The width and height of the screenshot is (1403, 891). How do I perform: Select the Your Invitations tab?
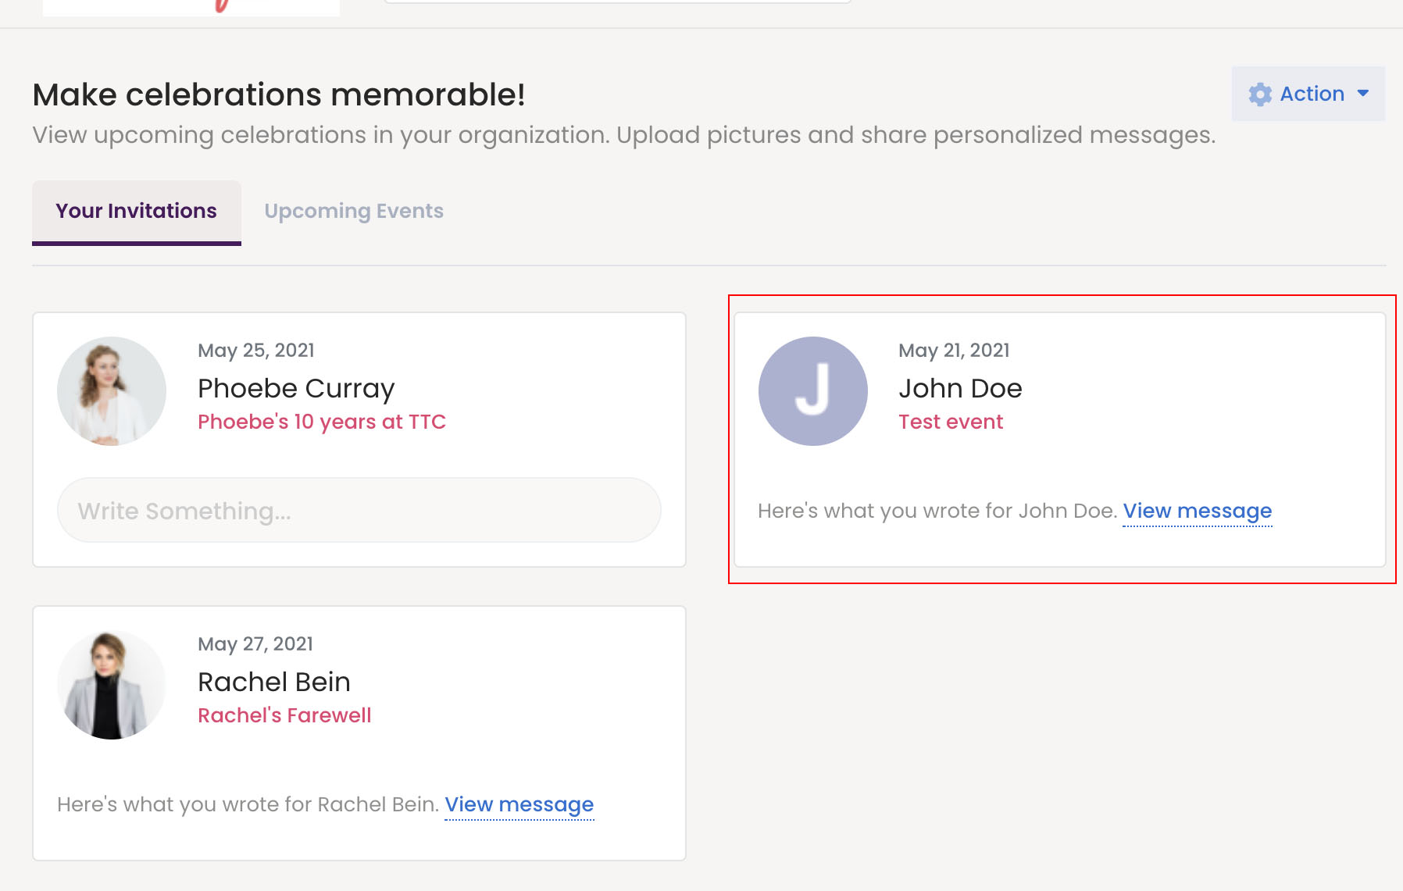pyautogui.click(x=136, y=211)
